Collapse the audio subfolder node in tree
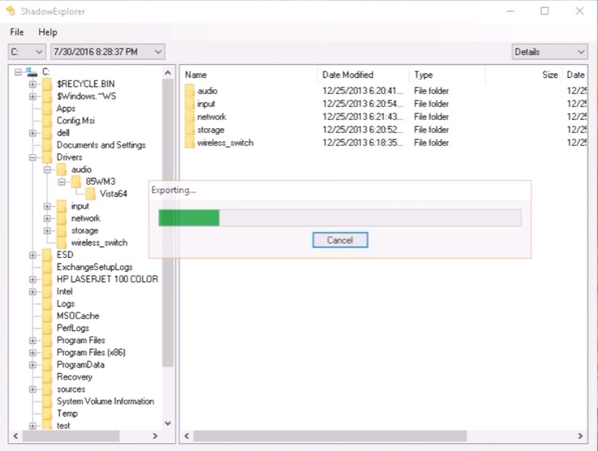Screen dimensions: 598x451 coord(47,170)
